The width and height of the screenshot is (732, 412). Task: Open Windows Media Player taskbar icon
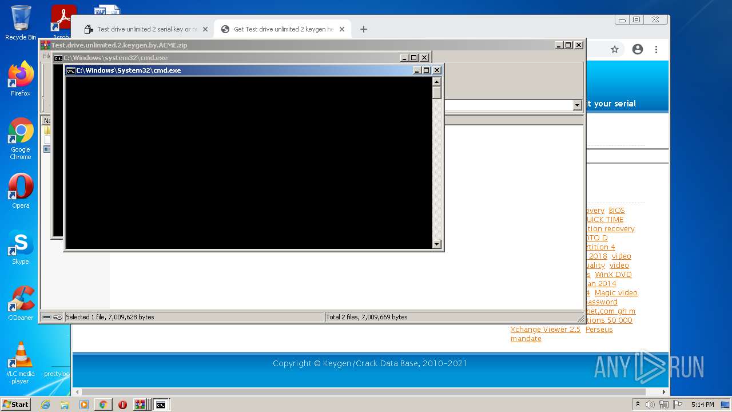84,405
